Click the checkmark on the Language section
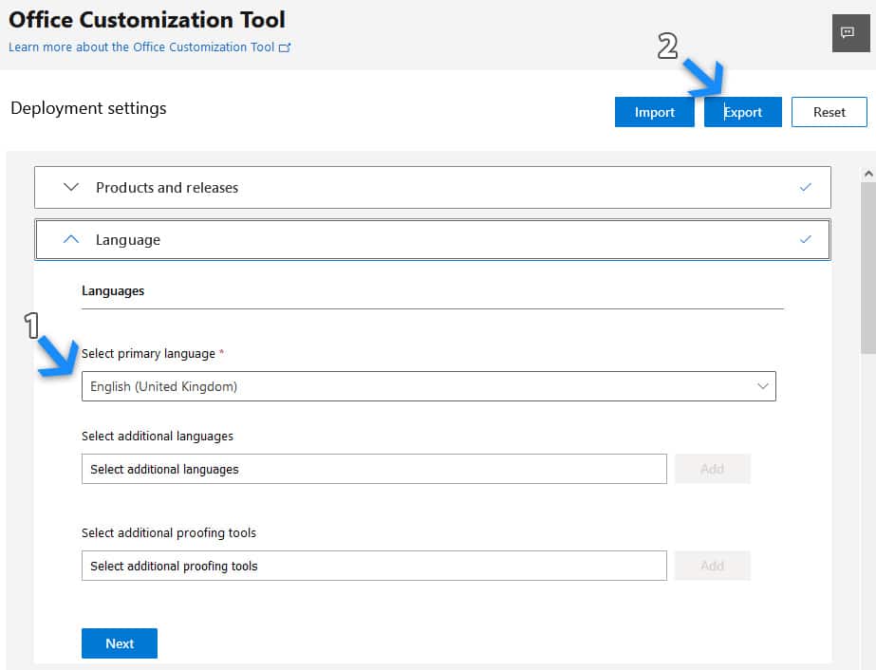Screen dimensions: 876x670 (806, 239)
